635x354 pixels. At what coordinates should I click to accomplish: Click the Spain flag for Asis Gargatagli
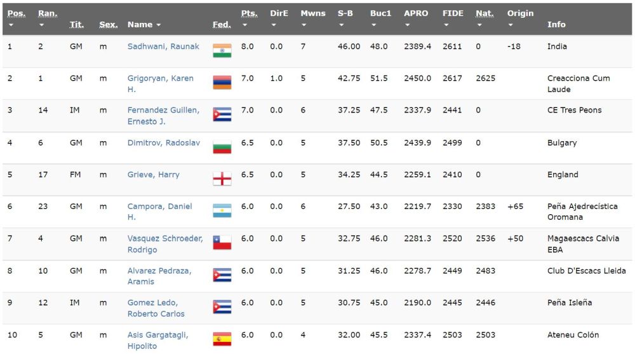[x=222, y=339]
